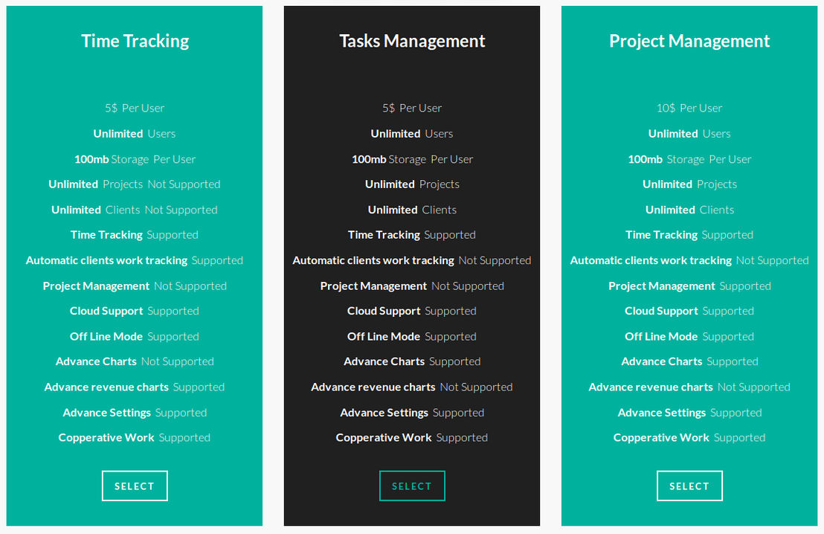Click Project Management card's "Automatic clients work tracking" row
Viewport: 824px width, 534px height.
point(689,260)
